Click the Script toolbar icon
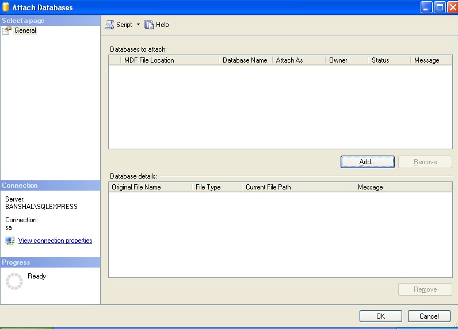Screen dimensions: 458x329 click(109, 25)
